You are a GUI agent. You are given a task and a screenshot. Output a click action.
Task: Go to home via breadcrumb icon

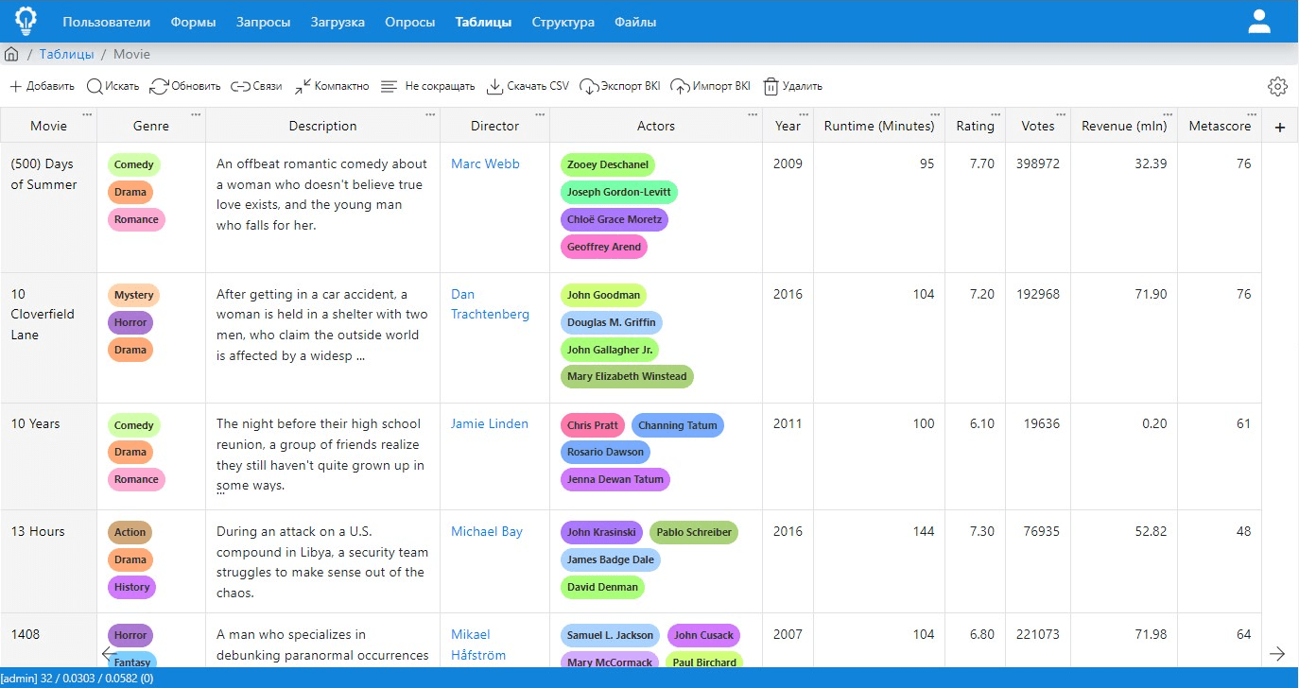coord(11,54)
